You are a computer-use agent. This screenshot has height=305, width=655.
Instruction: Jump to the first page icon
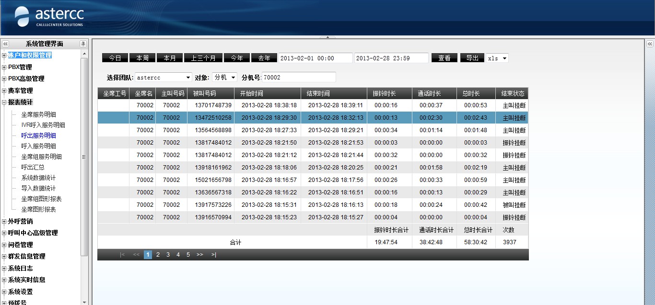coord(122,255)
